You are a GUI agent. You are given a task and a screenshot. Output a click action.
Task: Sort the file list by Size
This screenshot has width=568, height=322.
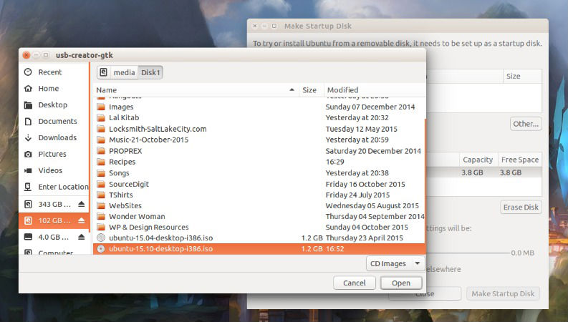pos(311,89)
